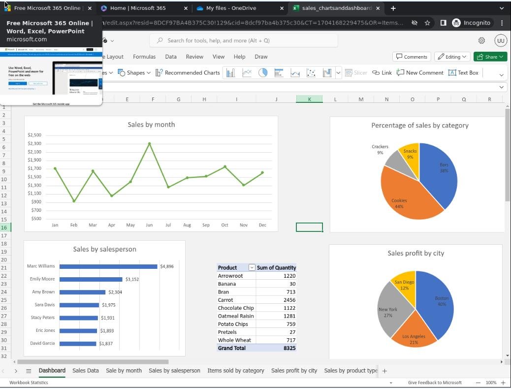
Task: Open the Review ribbon tab
Action: click(194, 57)
